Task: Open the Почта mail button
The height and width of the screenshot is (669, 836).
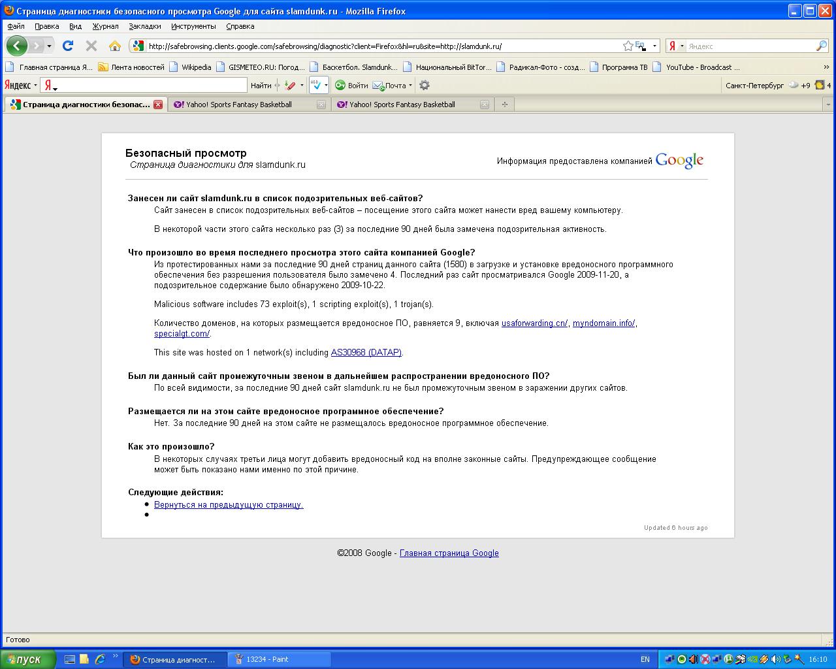Action: coord(389,86)
